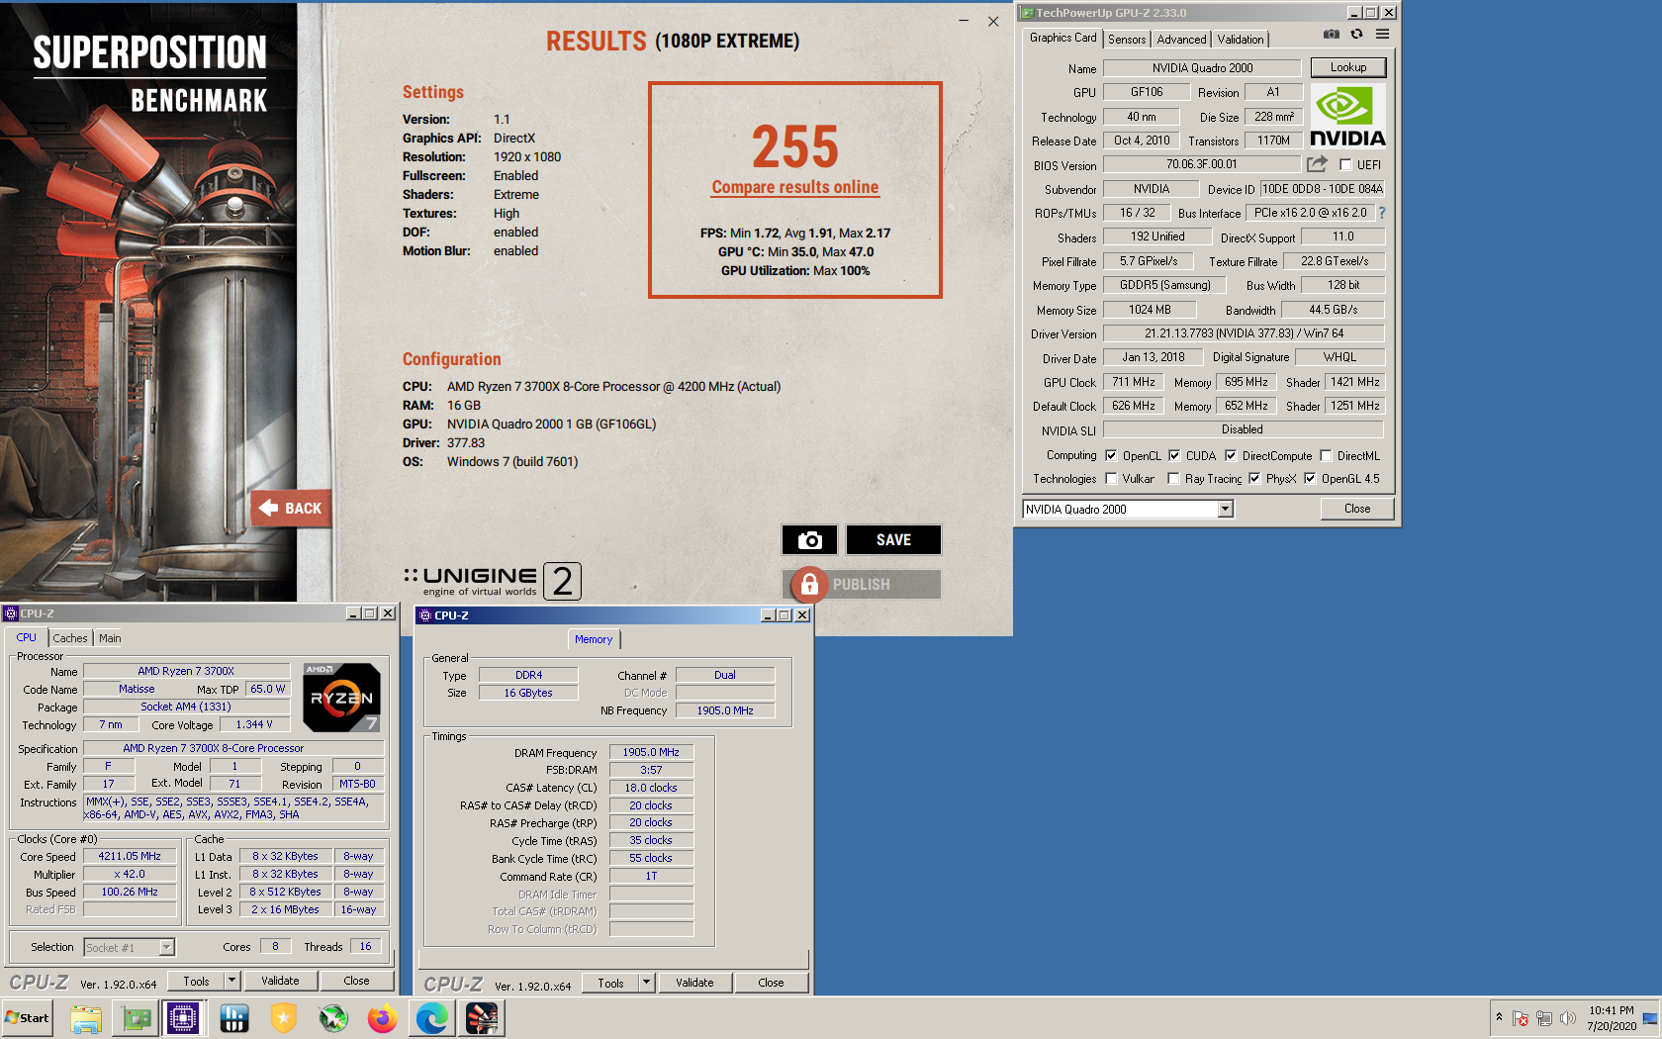Click the Ryzen logo in CPU-Z
The width and height of the screenshot is (1662, 1039).
pos(341,698)
